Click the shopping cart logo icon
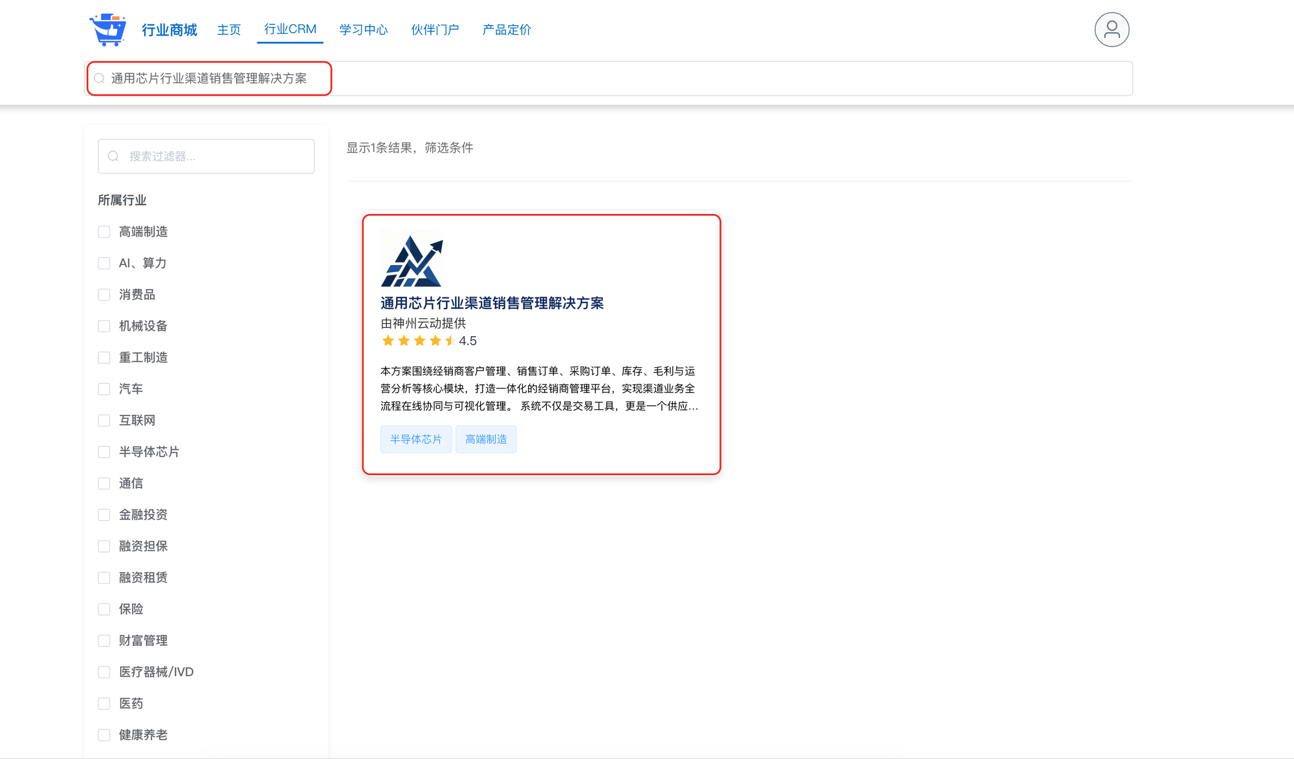Screen dimensions: 1294x759 108,30
